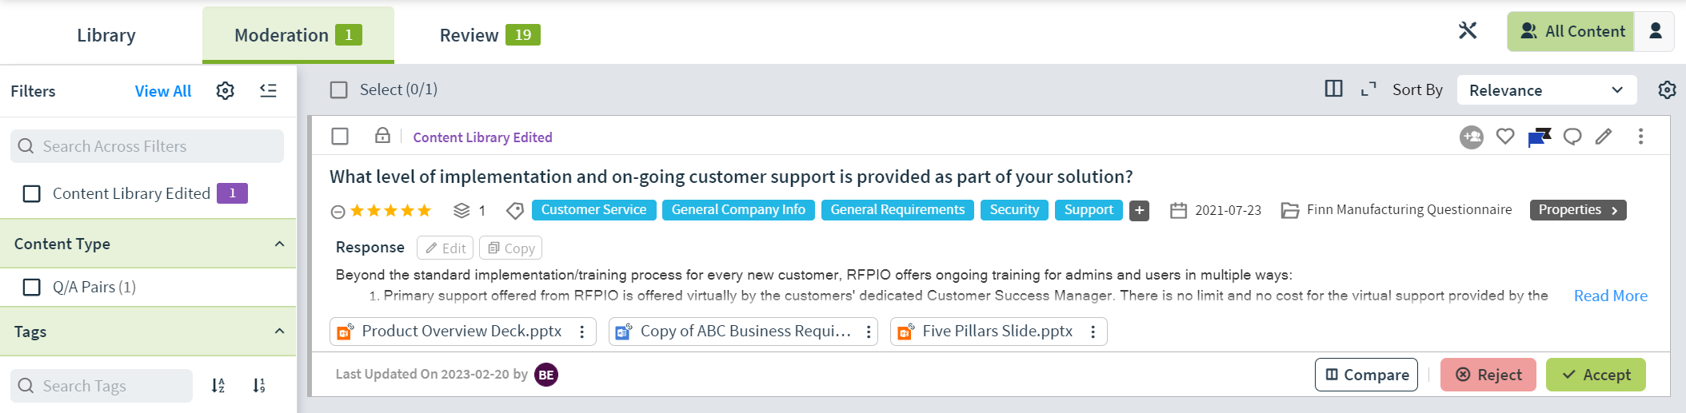
Task: Click the blue flag icon
Action: [x=1539, y=137]
